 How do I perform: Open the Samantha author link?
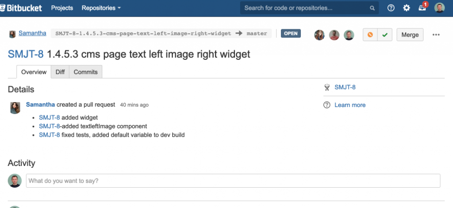point(32,33)
